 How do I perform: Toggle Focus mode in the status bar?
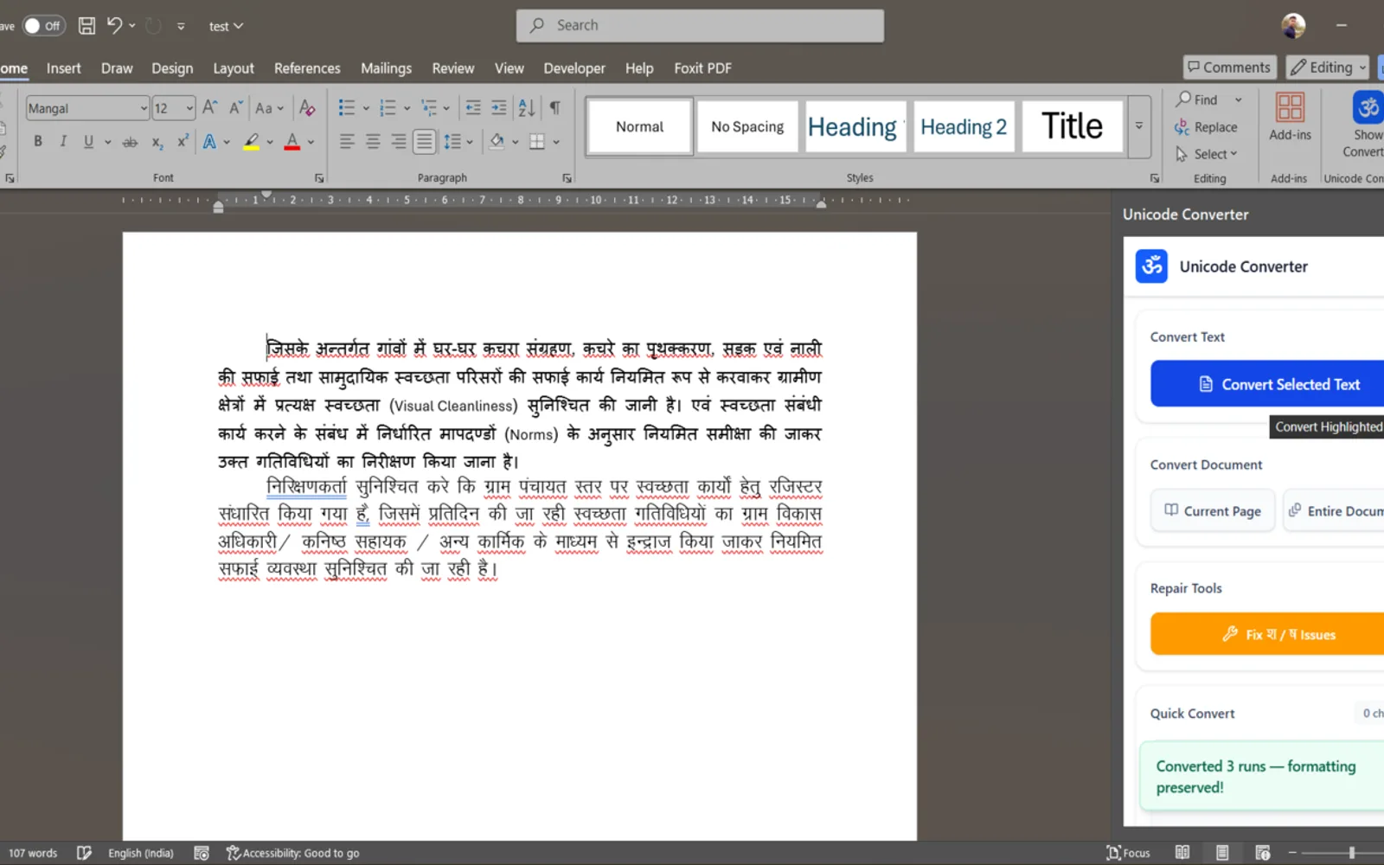tap(1128, 853)
